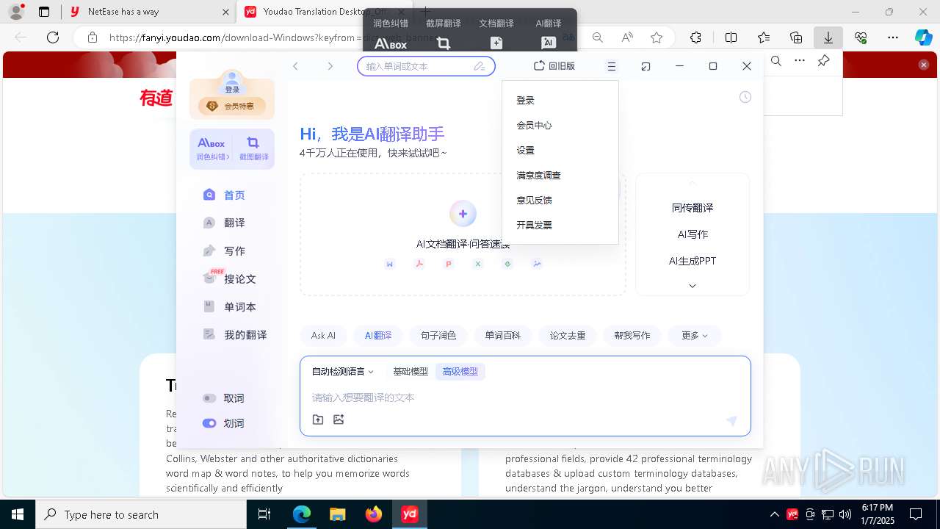Upload image icon in translation box
Screen dimensions: 940x529
pyautogui.click(x=339, y=420)
